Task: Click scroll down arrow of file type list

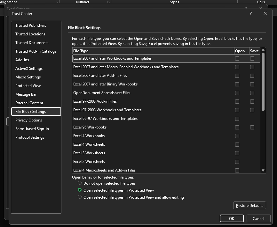Action: [x=263, y=170]
